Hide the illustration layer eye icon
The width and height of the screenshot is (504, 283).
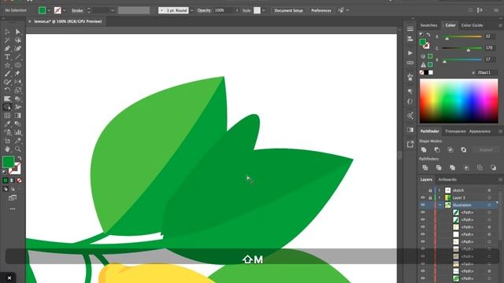pos(423,205)
